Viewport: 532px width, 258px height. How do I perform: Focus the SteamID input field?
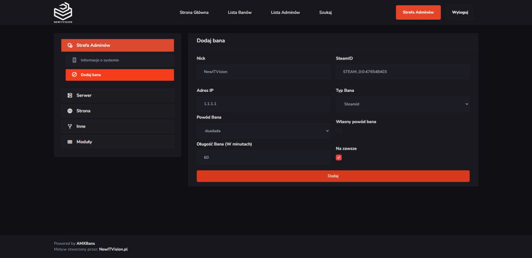click(x=402, y=72)
